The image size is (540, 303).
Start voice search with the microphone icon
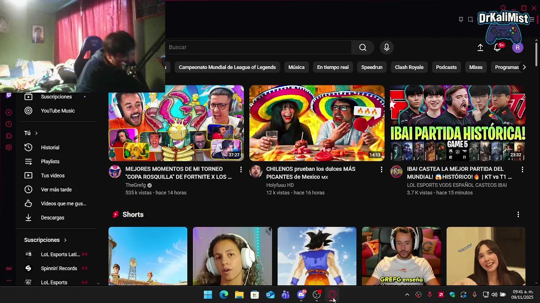point(386,47)
